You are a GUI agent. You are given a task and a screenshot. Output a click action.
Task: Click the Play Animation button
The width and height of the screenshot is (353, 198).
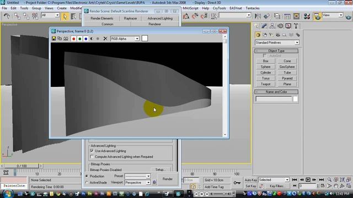click(308, 180)
